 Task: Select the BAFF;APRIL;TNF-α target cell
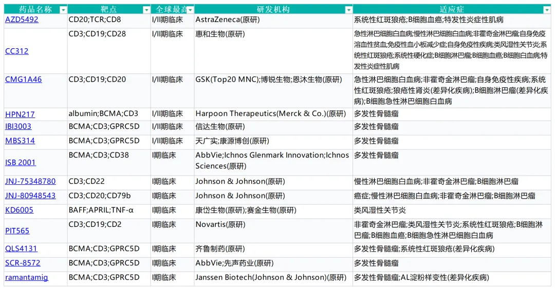pyautogui.click(x=101, y=210)
